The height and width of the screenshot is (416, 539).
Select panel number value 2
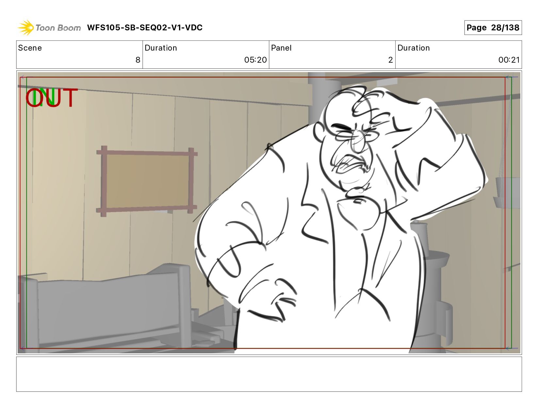390,60
